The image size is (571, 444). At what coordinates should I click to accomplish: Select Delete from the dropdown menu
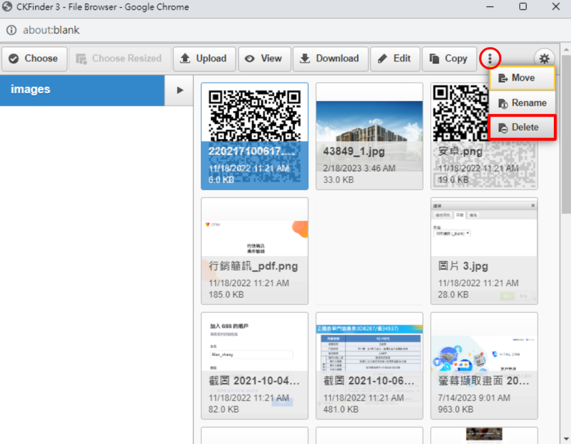coord(522,128)
